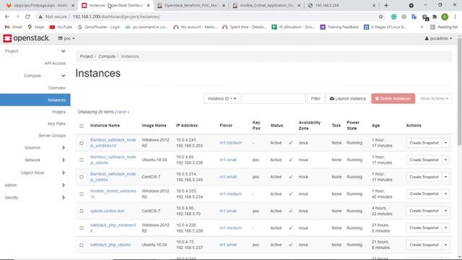Select Bamboo_saltstack_nodejs_windows12 row checkbox
This screenshot has width=462, height=260.
coord(82,143)
